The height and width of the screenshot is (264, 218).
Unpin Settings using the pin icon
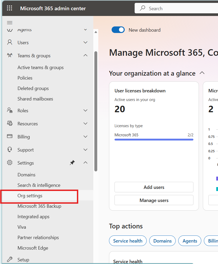pos(72,162)
